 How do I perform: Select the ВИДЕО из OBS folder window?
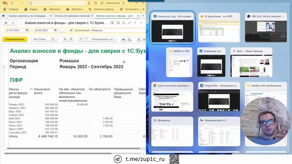point(179,62)
